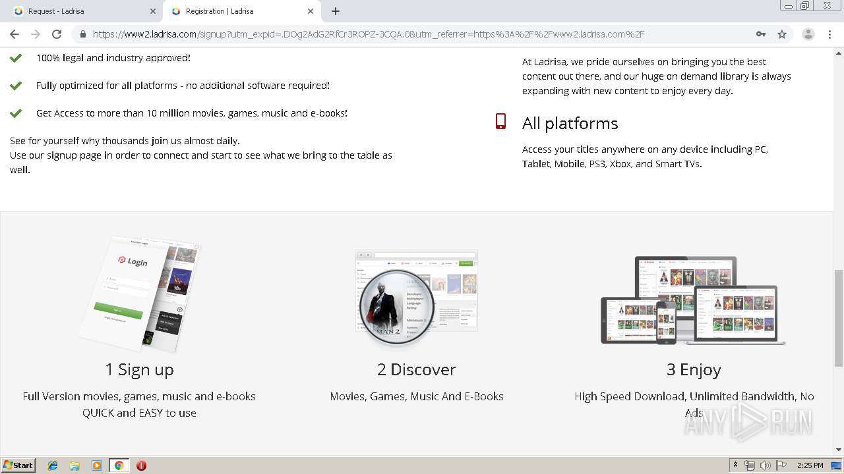Click Chrome taskbar button
This screenshot has width=844, height=474.
(x=119, y=465)
